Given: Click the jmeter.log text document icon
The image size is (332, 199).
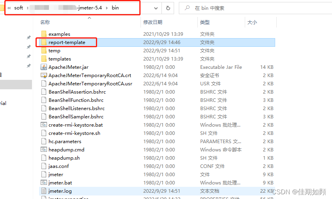Looking at the screenshot, I should [x=43, y=191].
